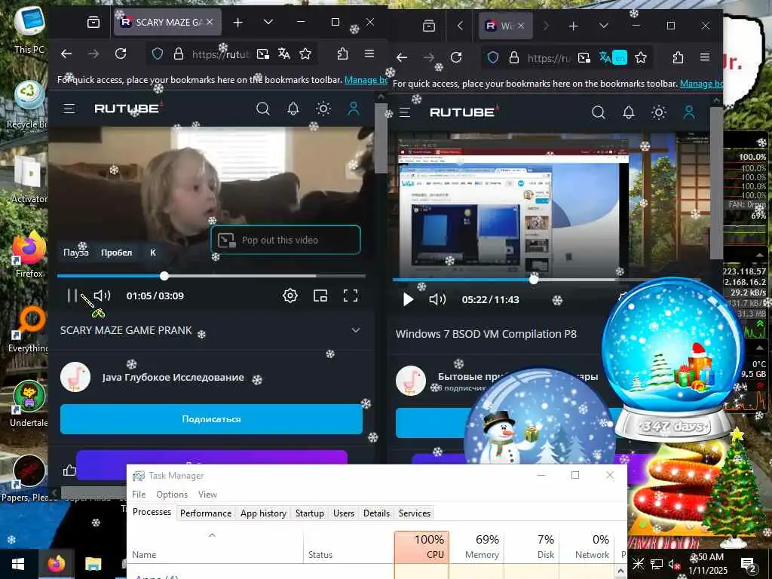Switch to Details tab in Task Manager
This screenshot has height=579, width=772.
[377, 513]
